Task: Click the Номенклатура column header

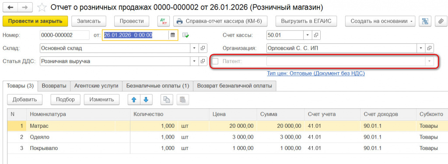Action: pos(78,114)
